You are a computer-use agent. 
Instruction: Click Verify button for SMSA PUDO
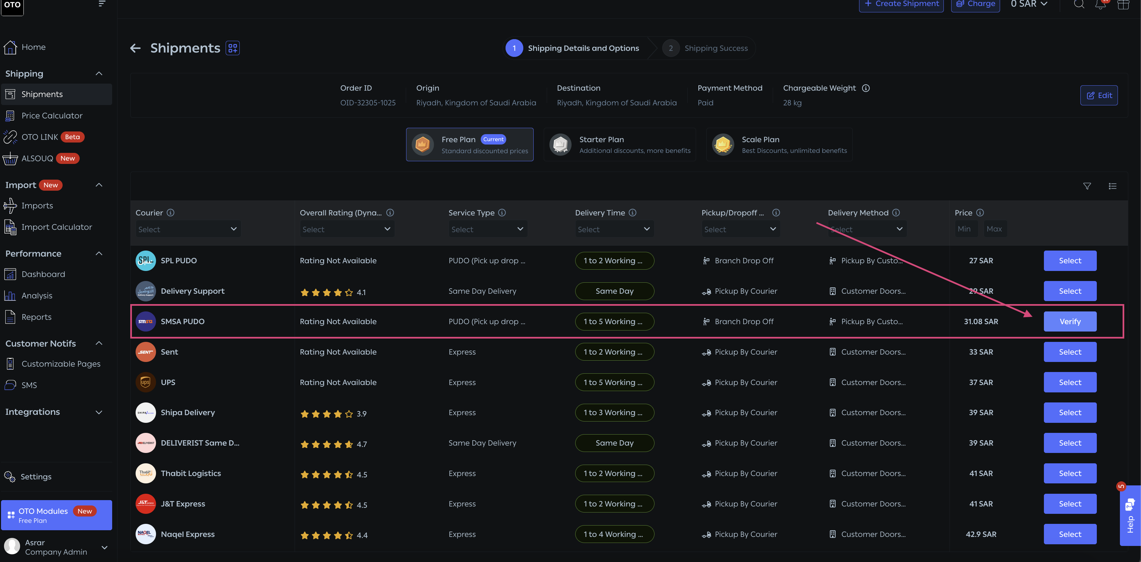[x=1070, y=321]
